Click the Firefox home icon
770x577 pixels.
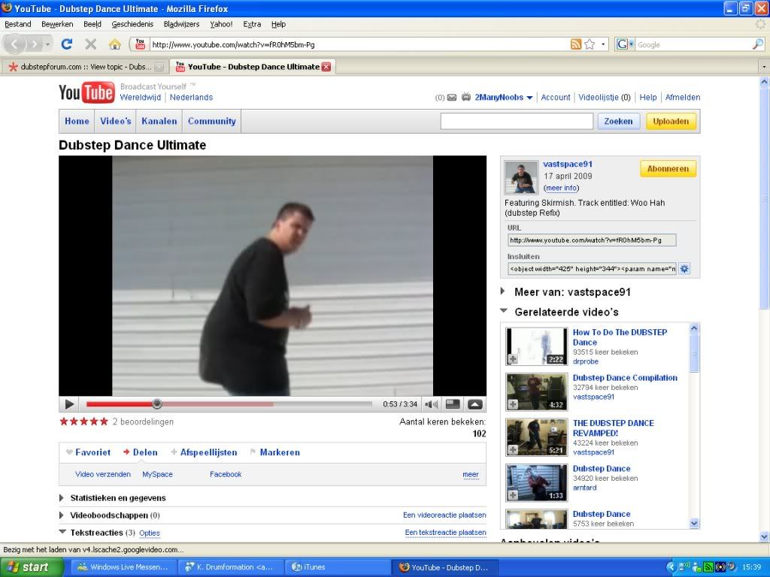click(x=114, y=44)
